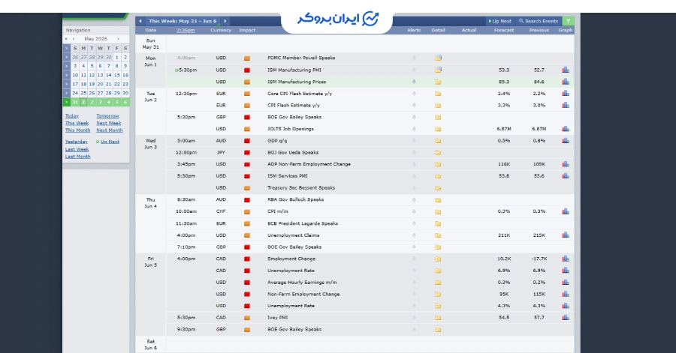The height and width of the screenshot is (353, 676).
Task: Open detail folder for BOJ Gov Ueda Speaks
Action: pos(438,152)
